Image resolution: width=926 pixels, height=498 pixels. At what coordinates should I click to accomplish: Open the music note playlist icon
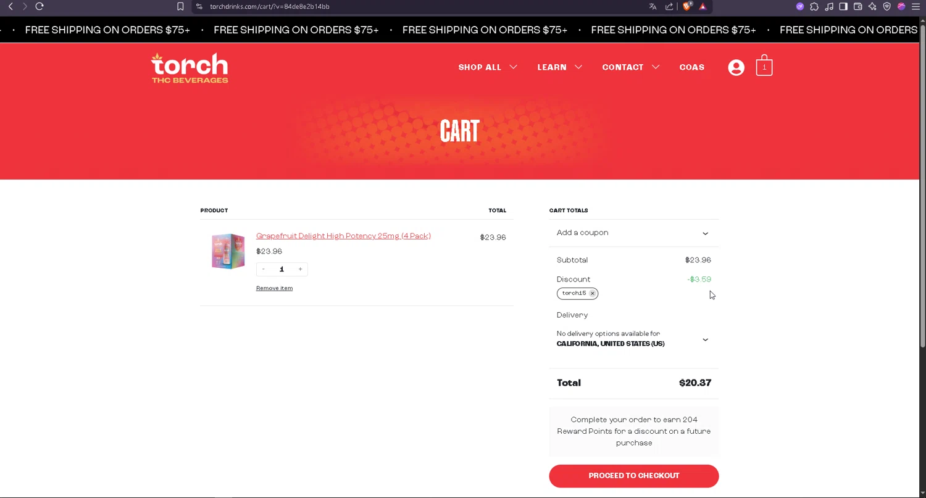pyautogui.click(x=829, y=7)
